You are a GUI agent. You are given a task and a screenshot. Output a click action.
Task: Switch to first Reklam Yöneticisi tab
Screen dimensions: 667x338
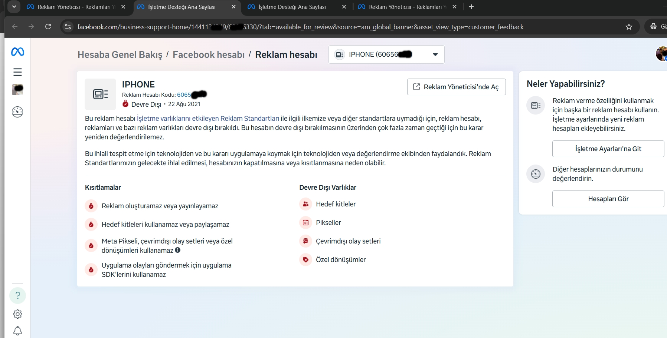pyautogui.click(x=76, y=7)
